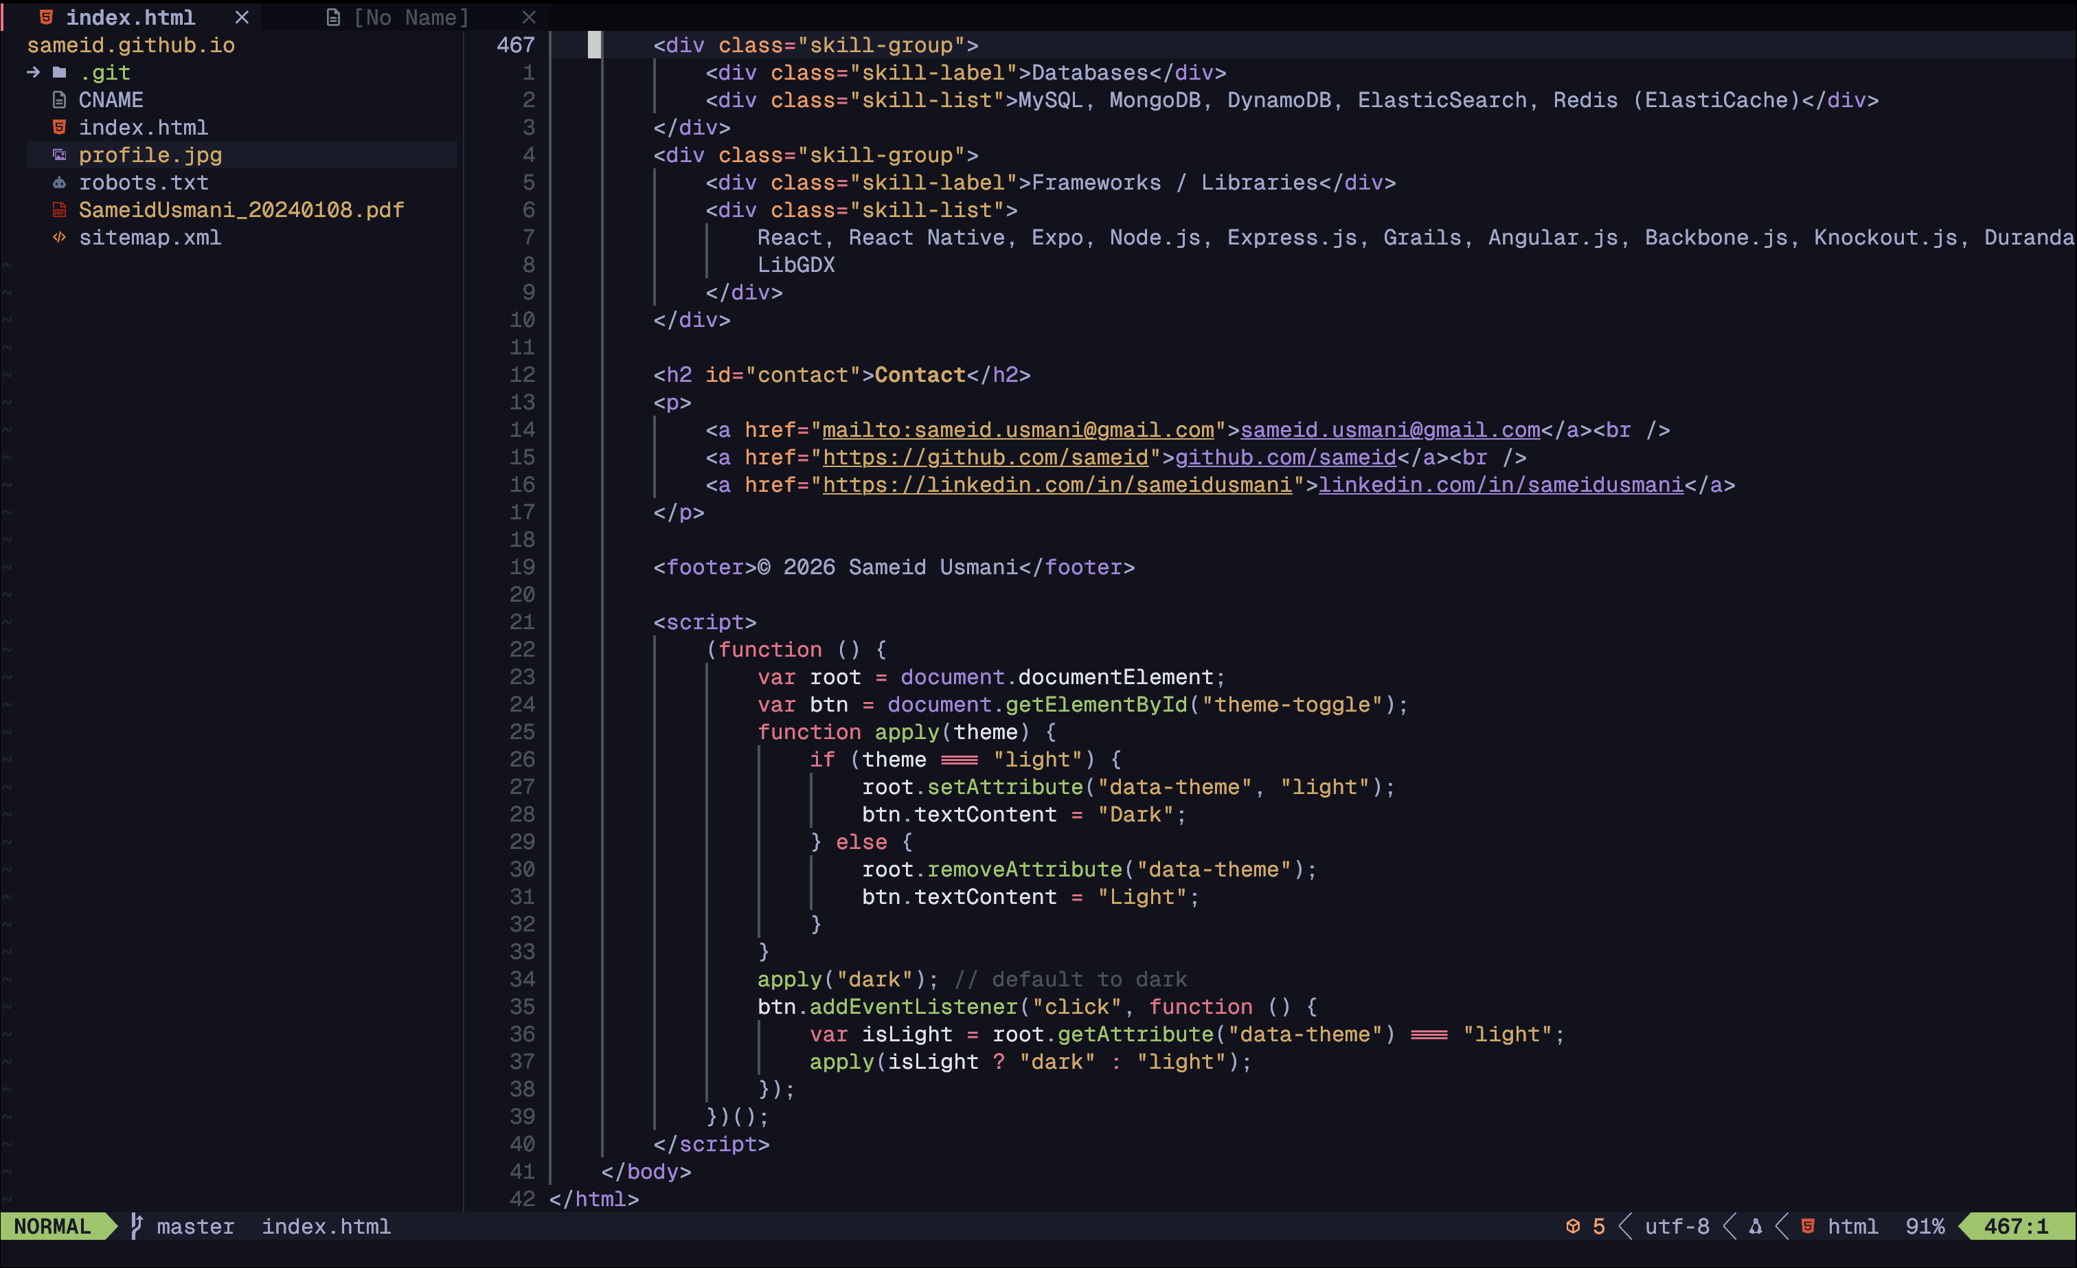
Task: Click the Frameworks / Libraries label text
Action: tap(1175, 182)
